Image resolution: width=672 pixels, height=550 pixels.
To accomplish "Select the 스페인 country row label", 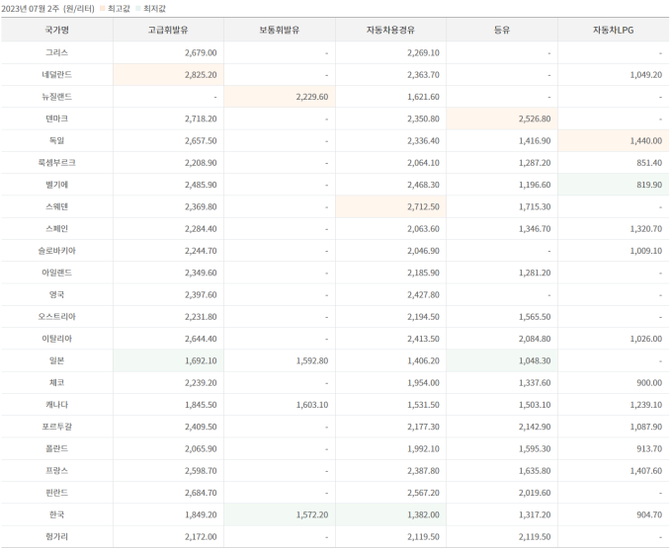I will [x=56, y=229].
